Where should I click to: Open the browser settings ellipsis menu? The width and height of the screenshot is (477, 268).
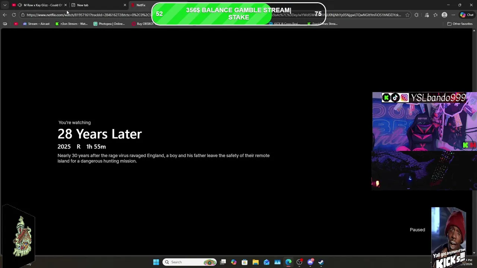pos(453,15)
